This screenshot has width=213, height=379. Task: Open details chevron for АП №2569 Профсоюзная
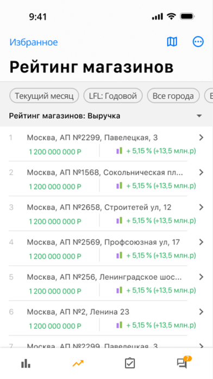click(201, 242)
